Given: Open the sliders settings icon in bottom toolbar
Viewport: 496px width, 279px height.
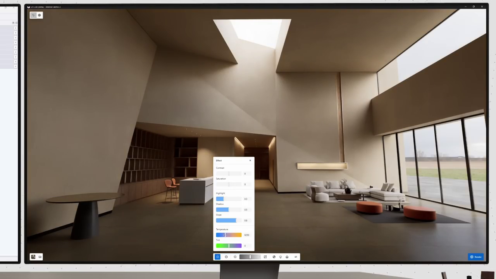Looking at the screenshot, I should [296, 257].
